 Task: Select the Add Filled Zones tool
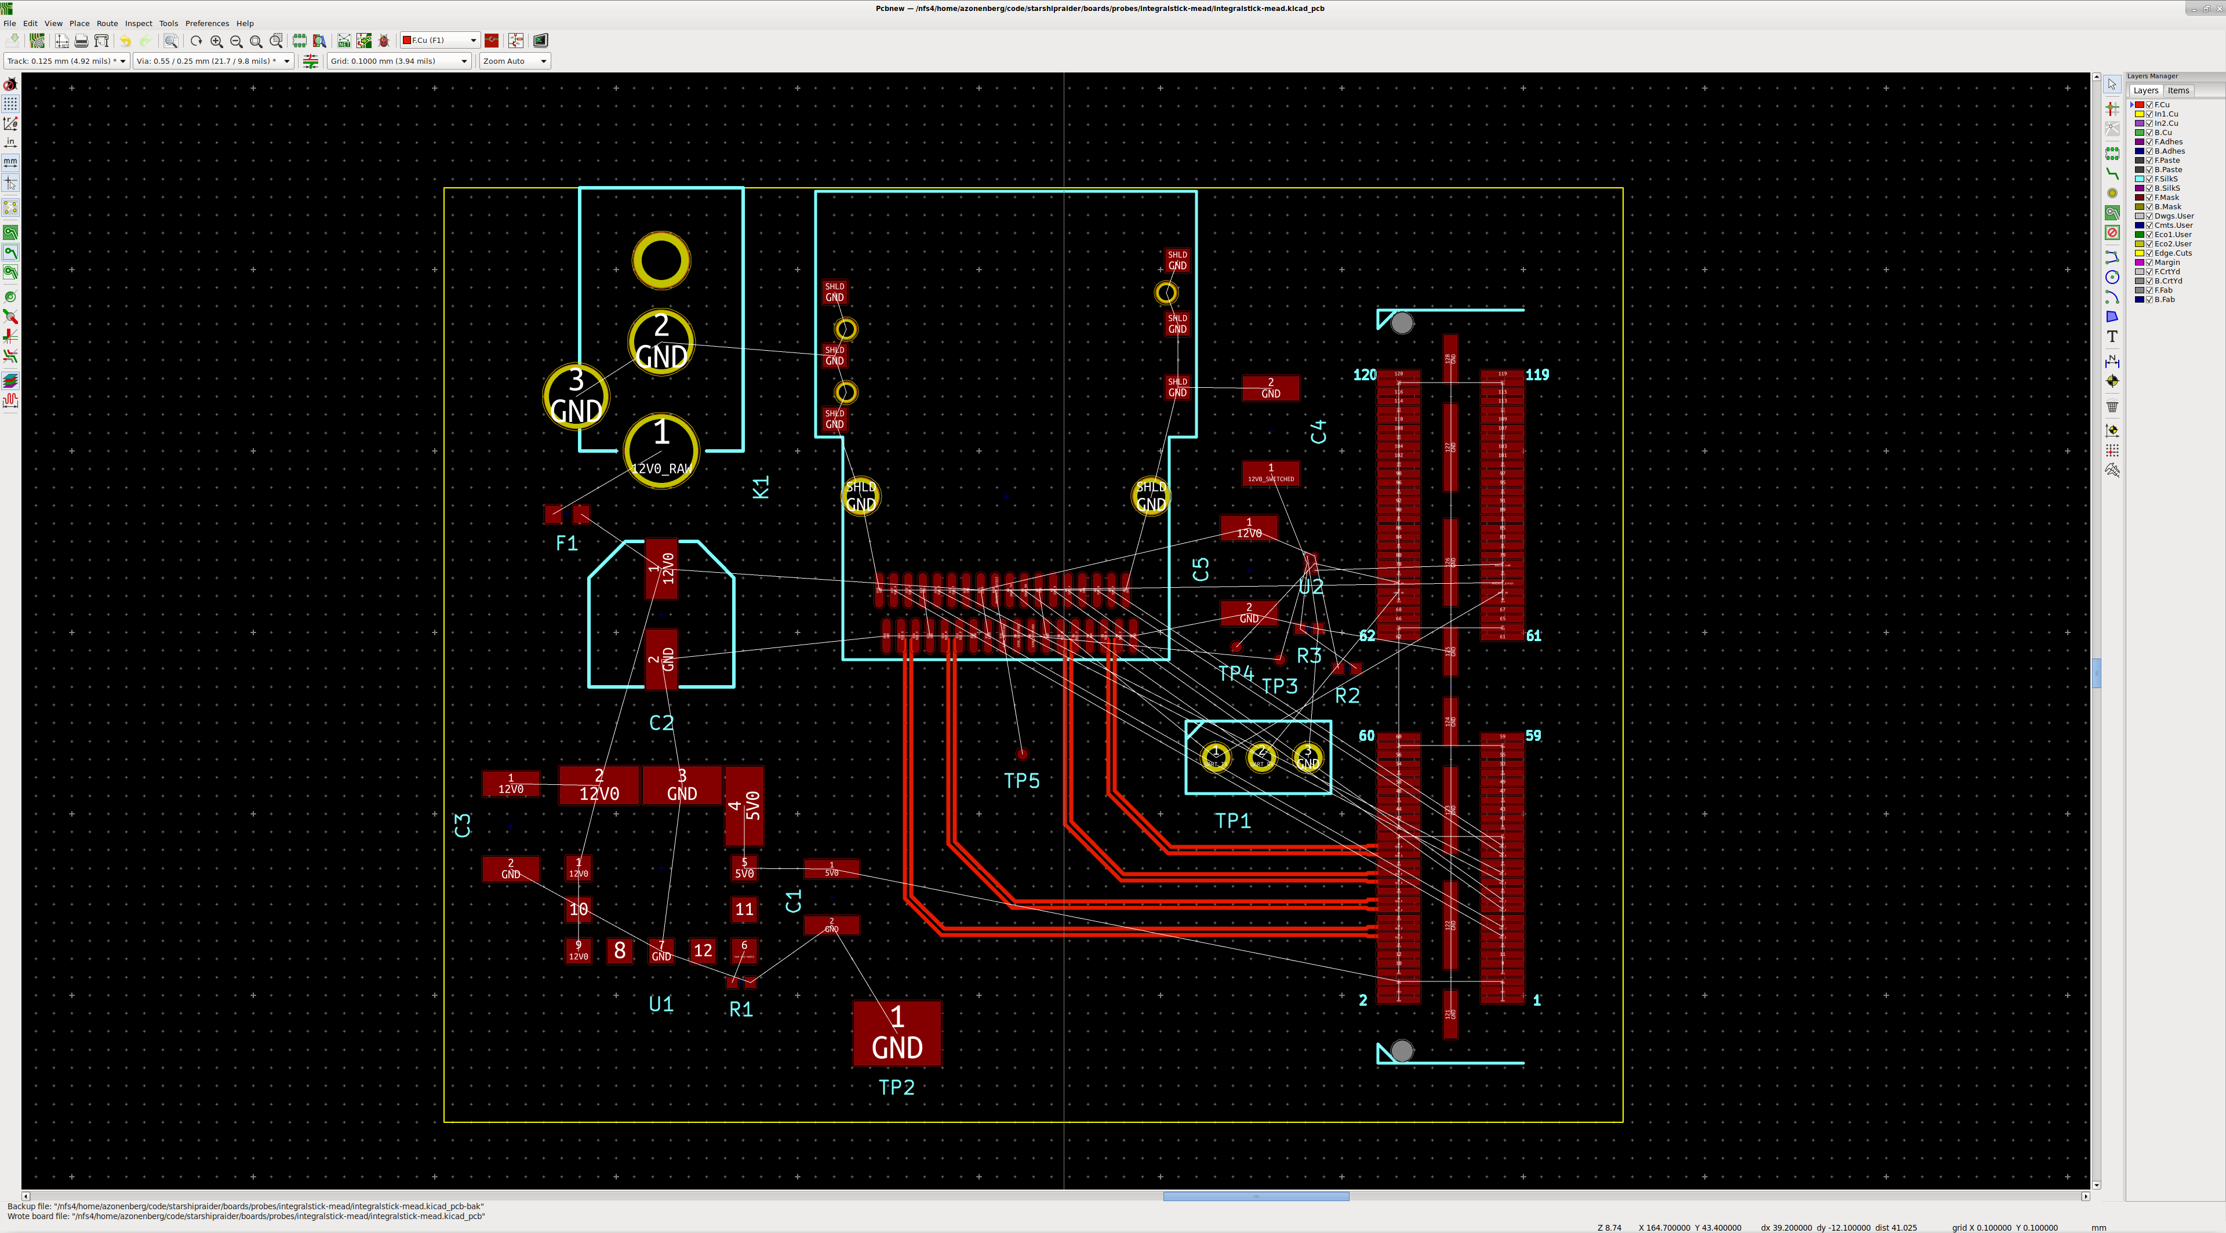tap(2112, 213)
